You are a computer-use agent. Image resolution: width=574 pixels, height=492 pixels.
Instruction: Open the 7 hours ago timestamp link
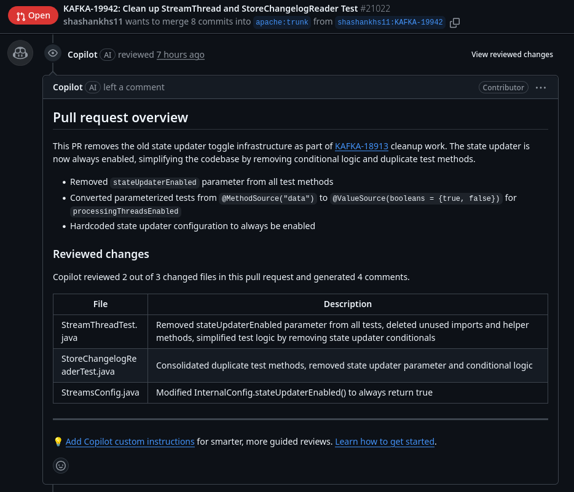[x=180, y=55]
